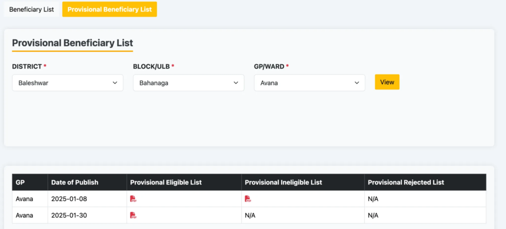This screenshot has height=229, width=506.
Task: Click the Provisional Beneficiary List heading
Action: (73, 43)
